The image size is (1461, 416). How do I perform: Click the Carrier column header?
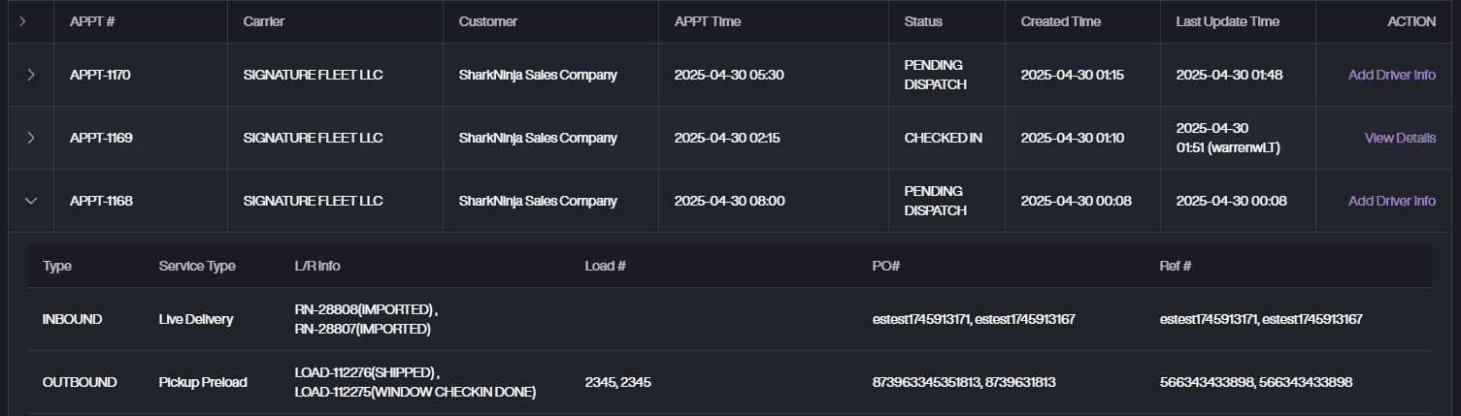pos(264,21)
